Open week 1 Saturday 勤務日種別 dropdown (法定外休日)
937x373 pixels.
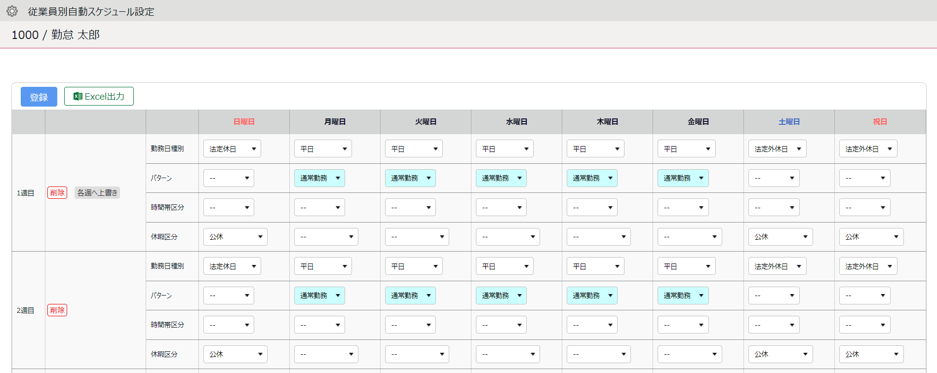(778, 149)
